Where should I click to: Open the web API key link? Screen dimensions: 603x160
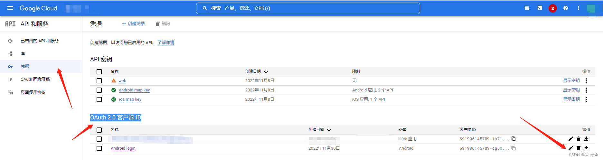pyautogui.click(x=122, y=81)
